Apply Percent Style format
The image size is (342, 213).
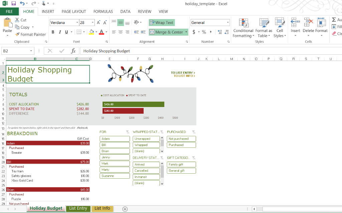tap(204, 32)
